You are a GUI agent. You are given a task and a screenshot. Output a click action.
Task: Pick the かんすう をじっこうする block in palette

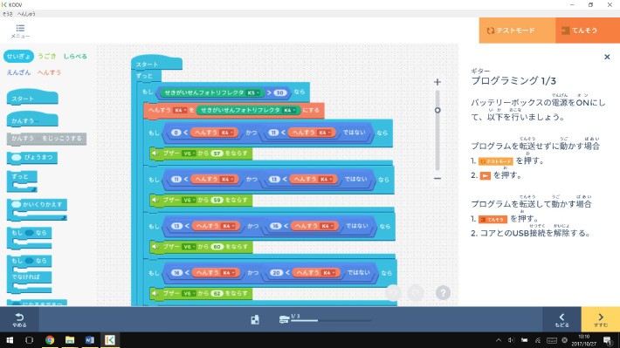[x=46, y=139]
